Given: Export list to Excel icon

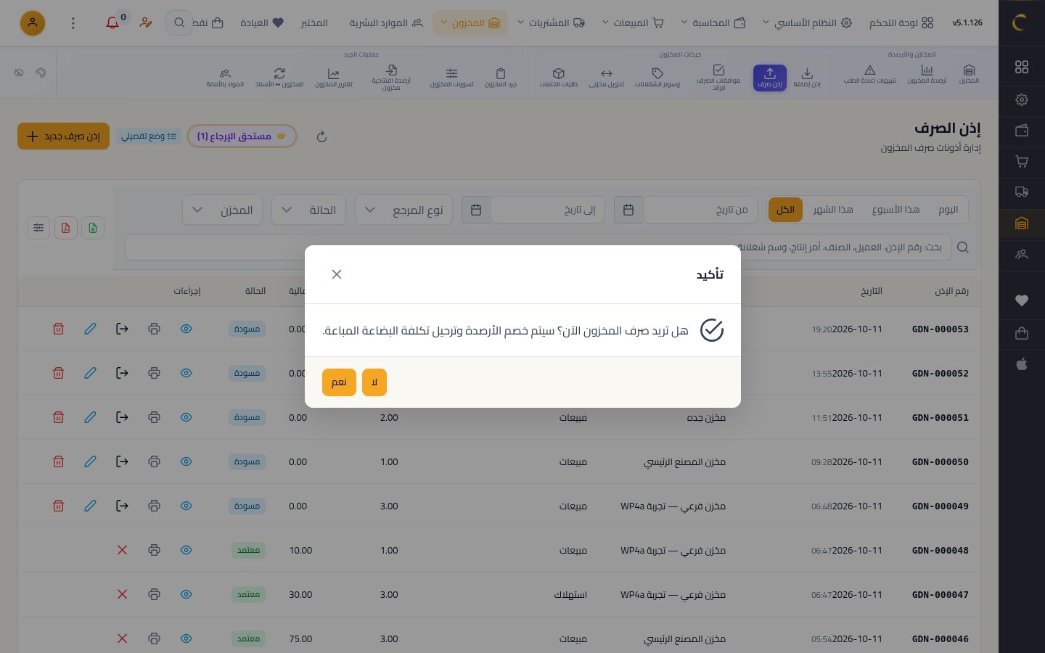Looking at the screenshot, I should click(x=93, y=228).
